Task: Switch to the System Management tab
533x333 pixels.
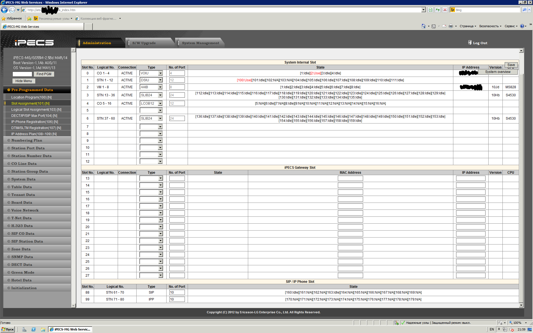Action: [x=200, y=43]
